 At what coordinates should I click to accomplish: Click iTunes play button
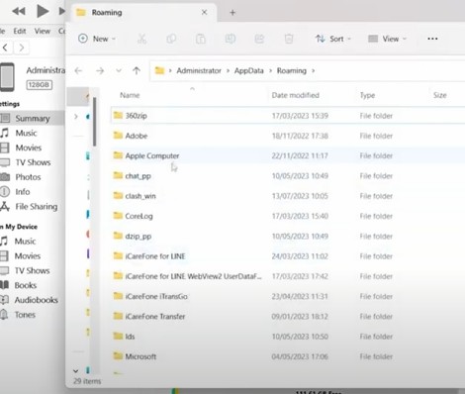[x=43, y=11]
